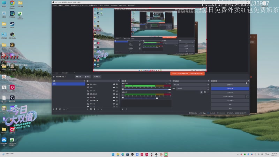This screenshot has width=279, height=157.
Task: Click the blue stop streaming button
Action: tap(230, 89)
